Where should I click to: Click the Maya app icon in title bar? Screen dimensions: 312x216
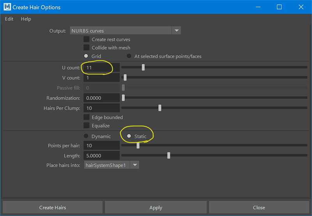coord(7,7)
